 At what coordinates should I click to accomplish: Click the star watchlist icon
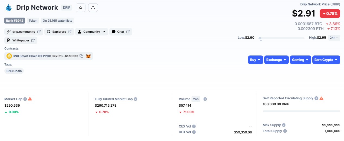(81, 8)
